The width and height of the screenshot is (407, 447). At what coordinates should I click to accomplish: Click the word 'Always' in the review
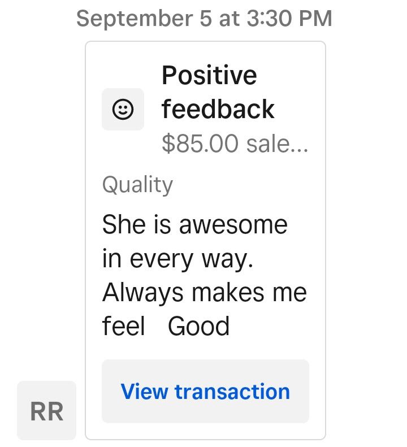point(143,292)
